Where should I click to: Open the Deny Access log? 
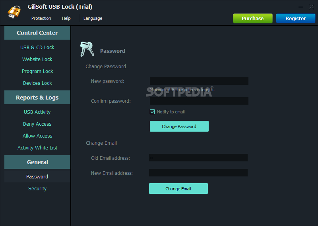(37, 124)
